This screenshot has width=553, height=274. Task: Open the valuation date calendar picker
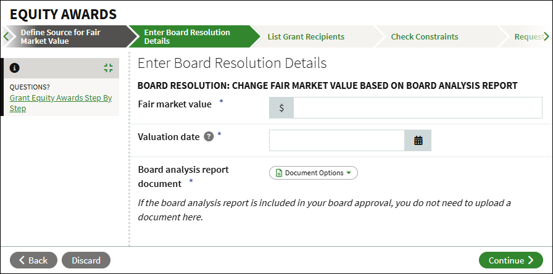418,140
